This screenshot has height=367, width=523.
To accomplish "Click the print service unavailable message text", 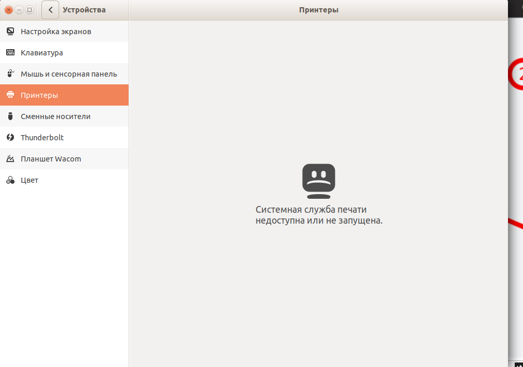I will [319, 215].
